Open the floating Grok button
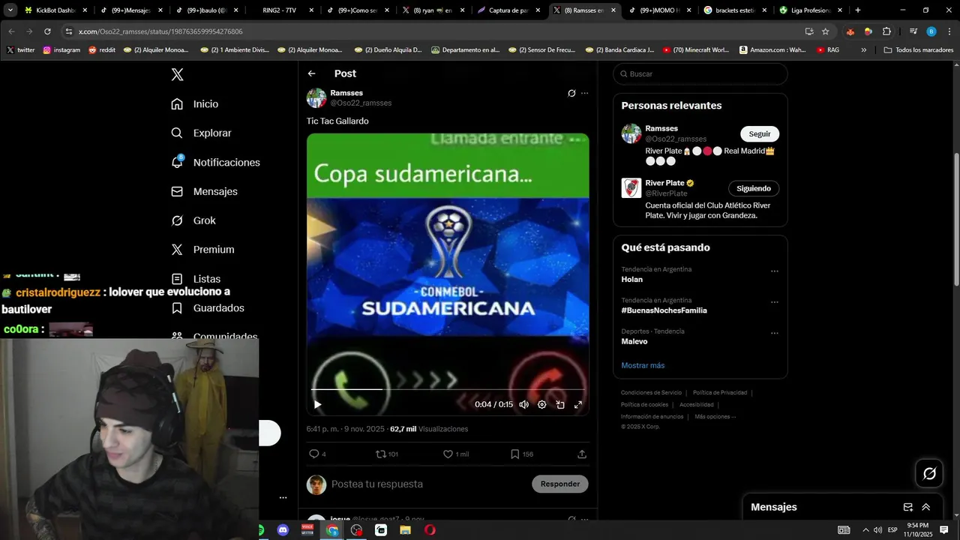The width and height of the screenshot is (960, 540). click(x=929, y=473)
